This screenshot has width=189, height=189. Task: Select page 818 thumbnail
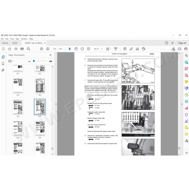point(40,128)
